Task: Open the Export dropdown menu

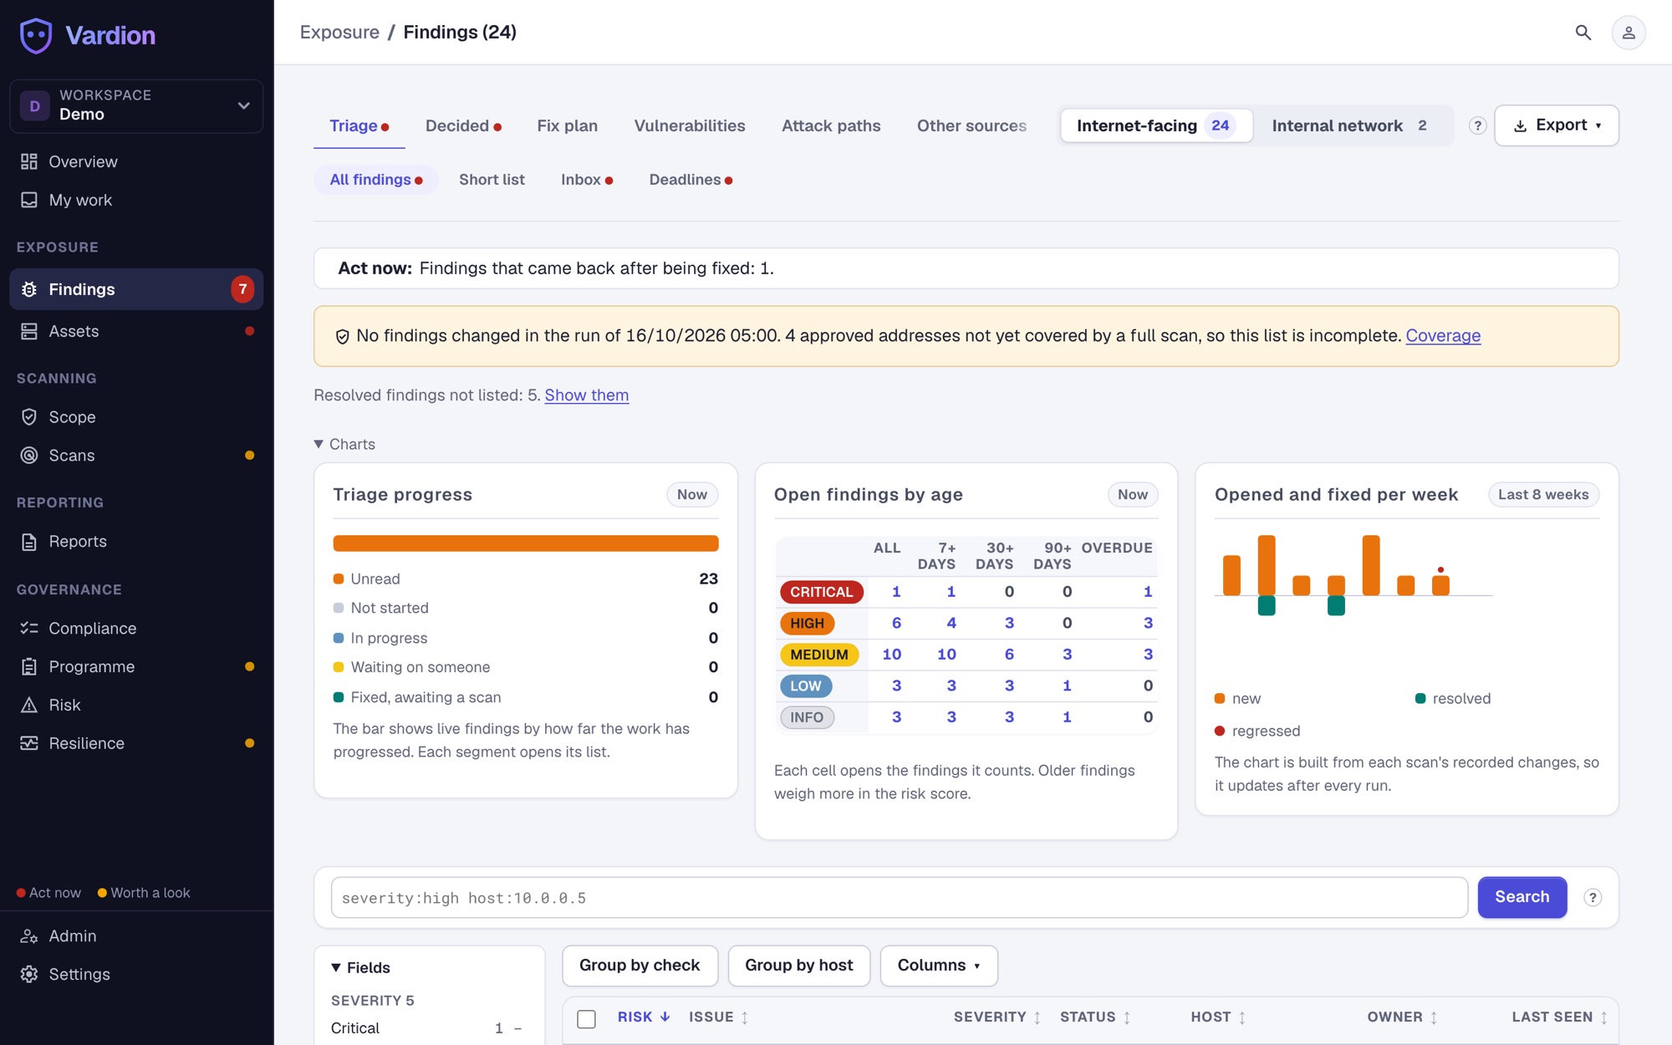Action: (1557, 125)
